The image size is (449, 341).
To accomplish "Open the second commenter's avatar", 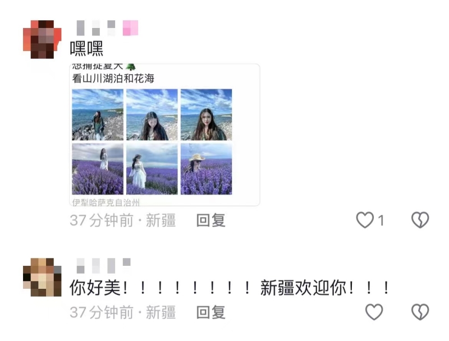I will click(x=42, y=277).
